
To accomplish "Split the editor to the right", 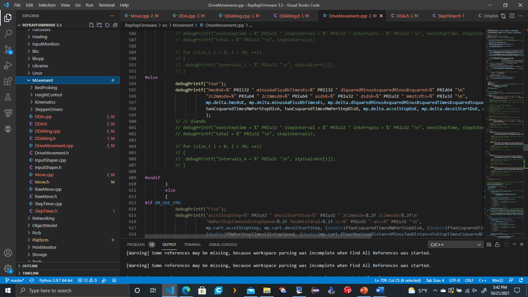I will point(512,16).
